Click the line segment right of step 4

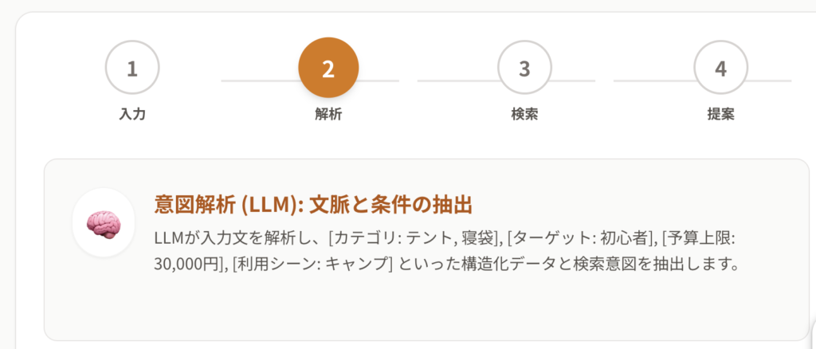pyautogui.click(x=770, y=80)
